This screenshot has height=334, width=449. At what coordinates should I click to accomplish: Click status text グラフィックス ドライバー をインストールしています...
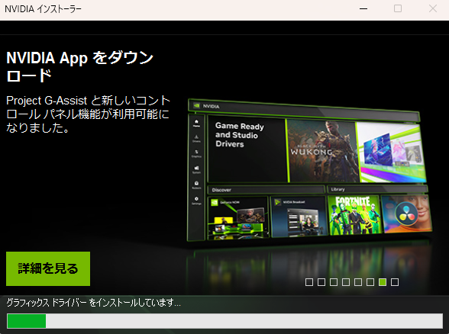tap(93, 302)
